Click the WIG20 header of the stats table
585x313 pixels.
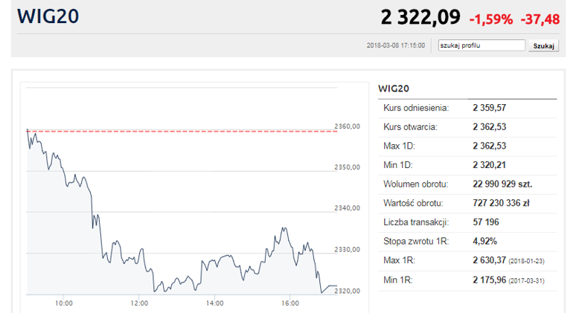tap(394, 88)
